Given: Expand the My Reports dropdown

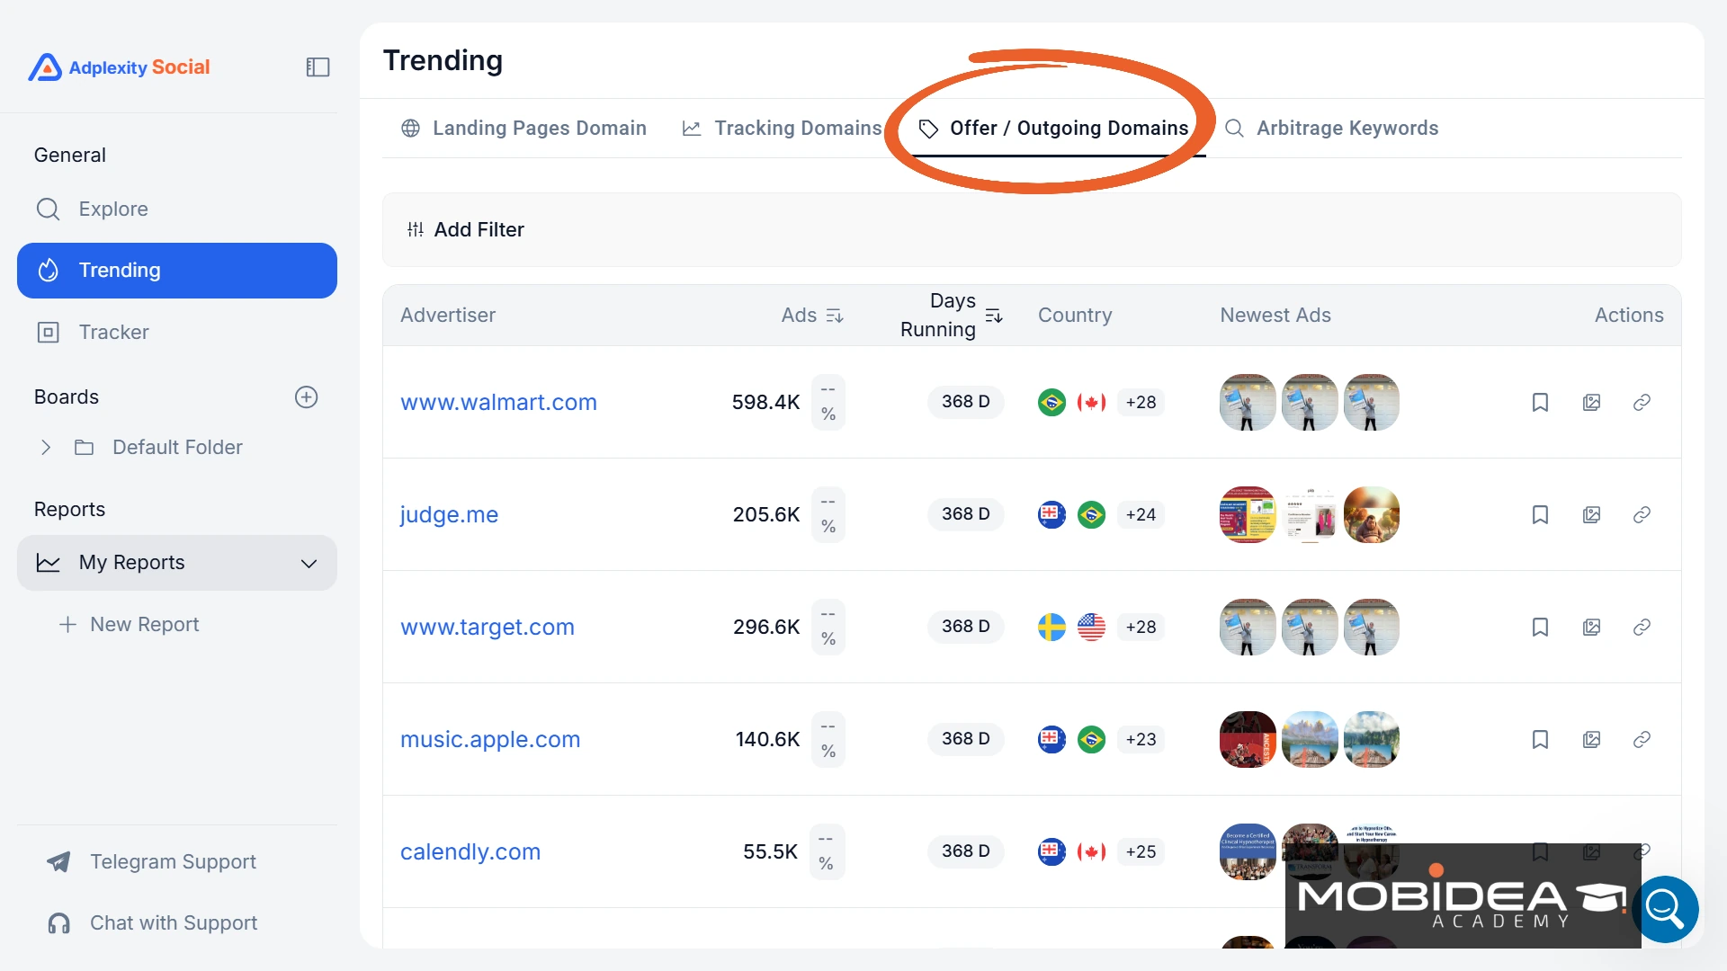Looking at the screenshot, I should (177, 563).
